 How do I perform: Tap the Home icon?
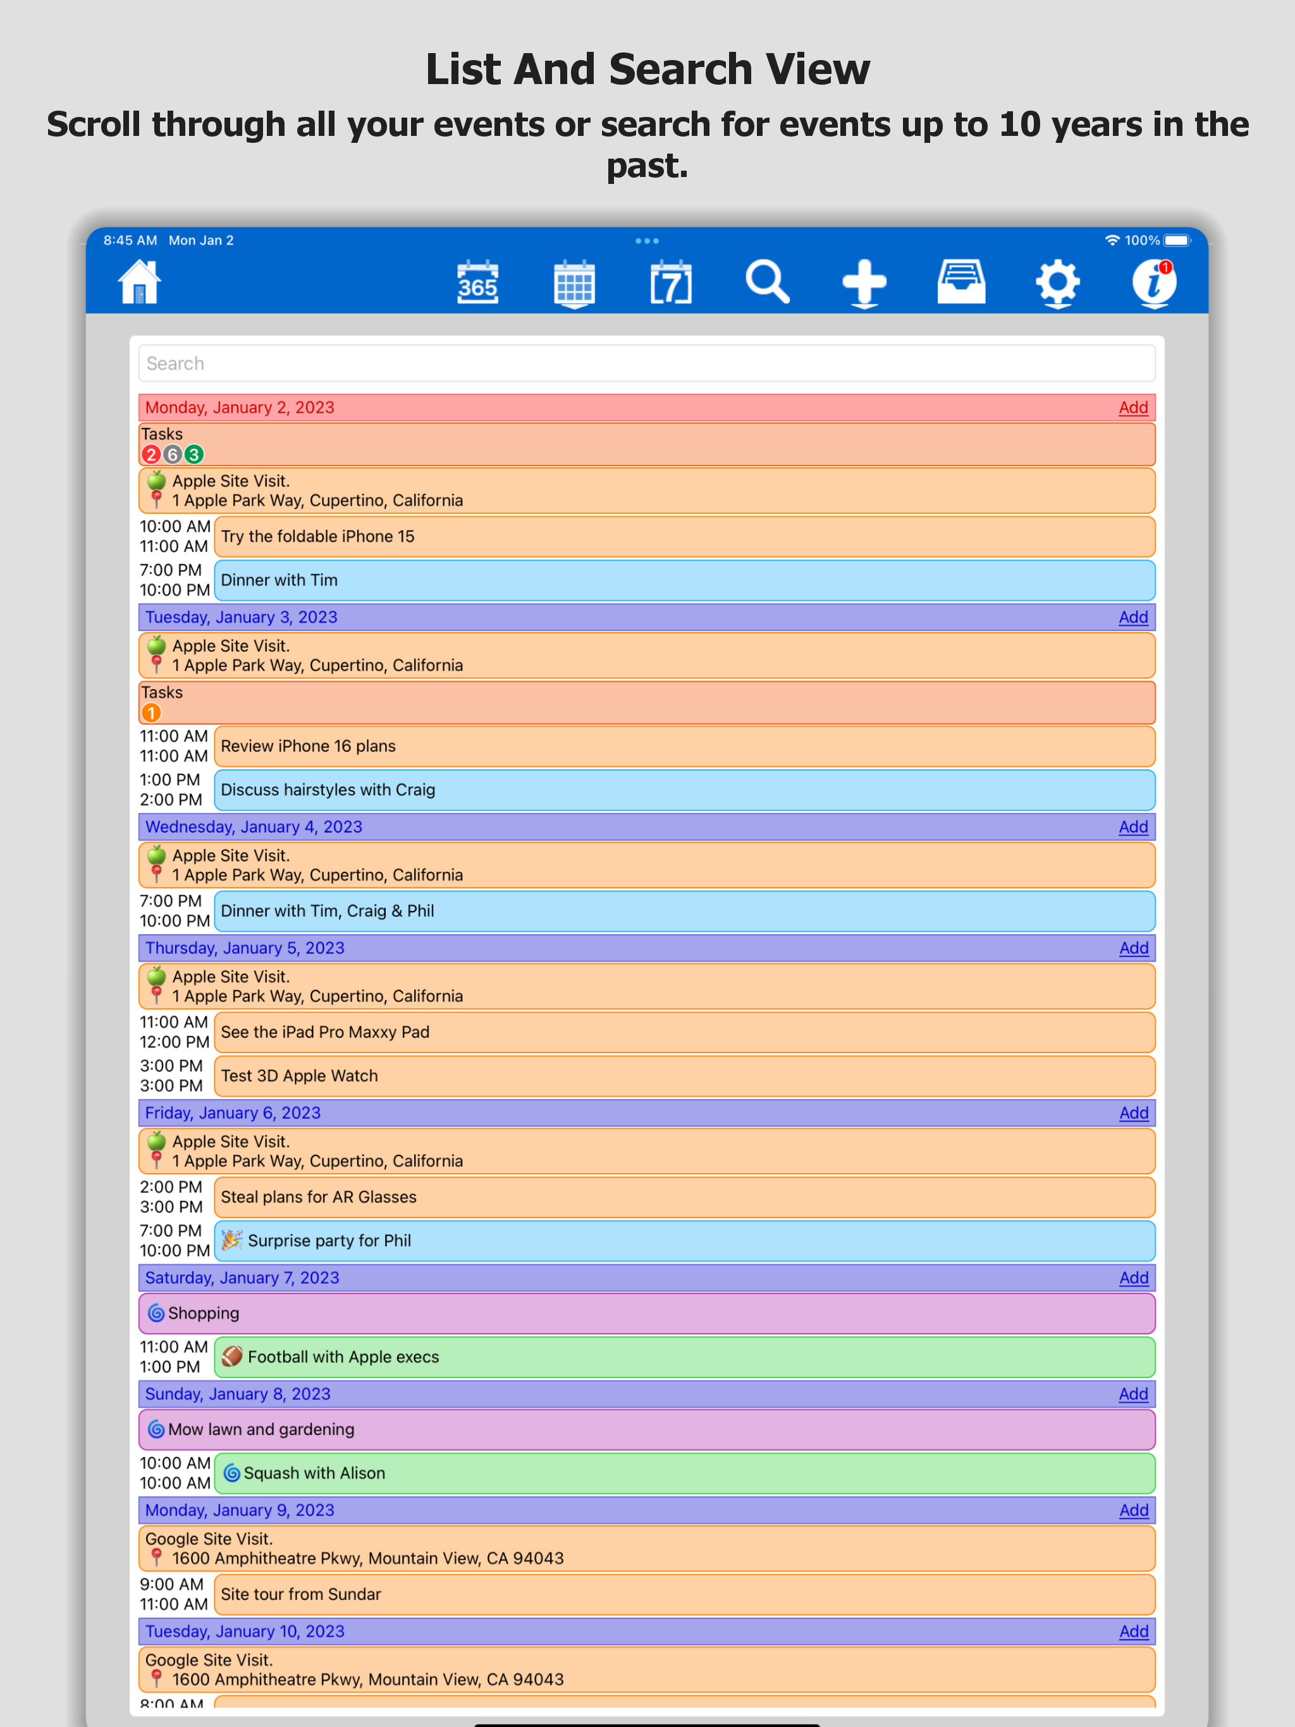click(x=139, y=281)
